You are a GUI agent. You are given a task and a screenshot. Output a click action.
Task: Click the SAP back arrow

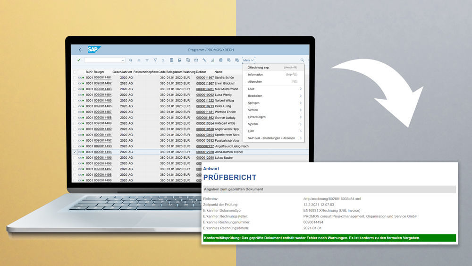pos(80,50)
